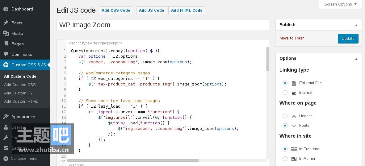Click the Move to Trash link

pos(292,38)
